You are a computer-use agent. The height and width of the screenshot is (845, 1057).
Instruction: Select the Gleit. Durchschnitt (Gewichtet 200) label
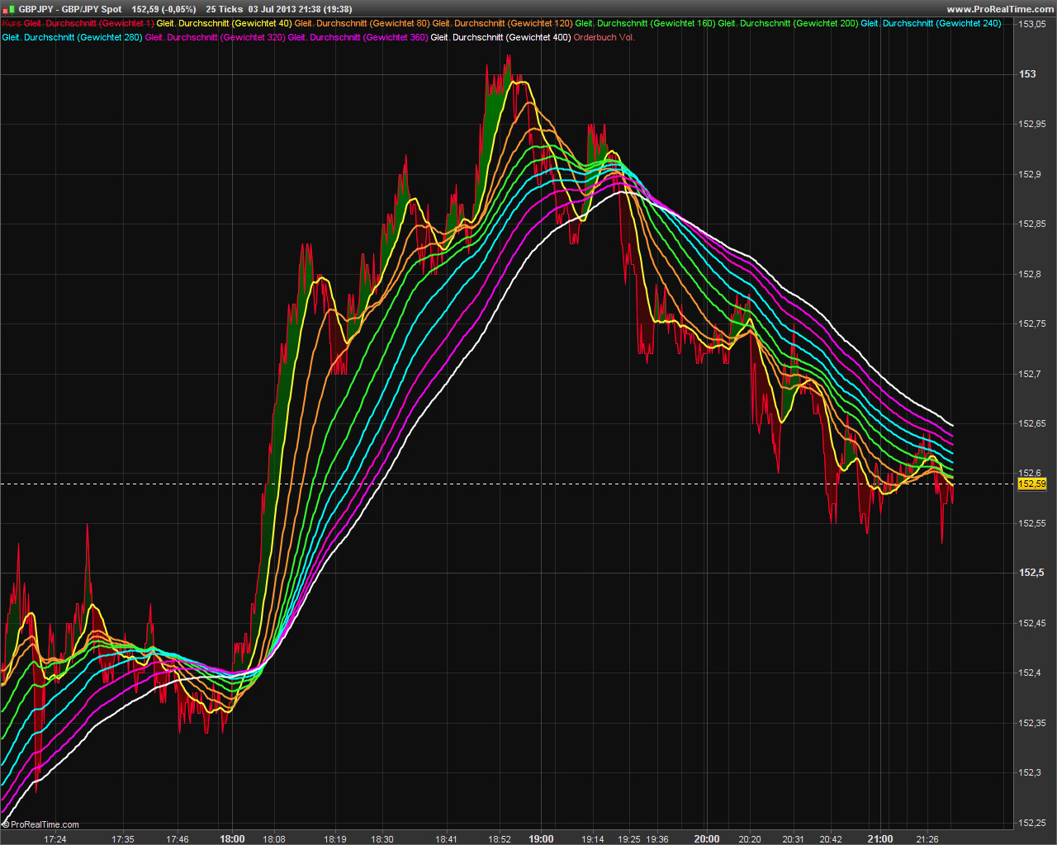coord(788,23)
